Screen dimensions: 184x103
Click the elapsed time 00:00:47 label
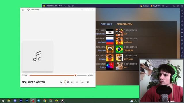click(x=25, y=75)
